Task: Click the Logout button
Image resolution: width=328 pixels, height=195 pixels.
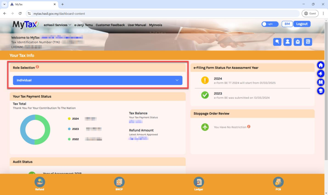Action: [x=302, y=24]
